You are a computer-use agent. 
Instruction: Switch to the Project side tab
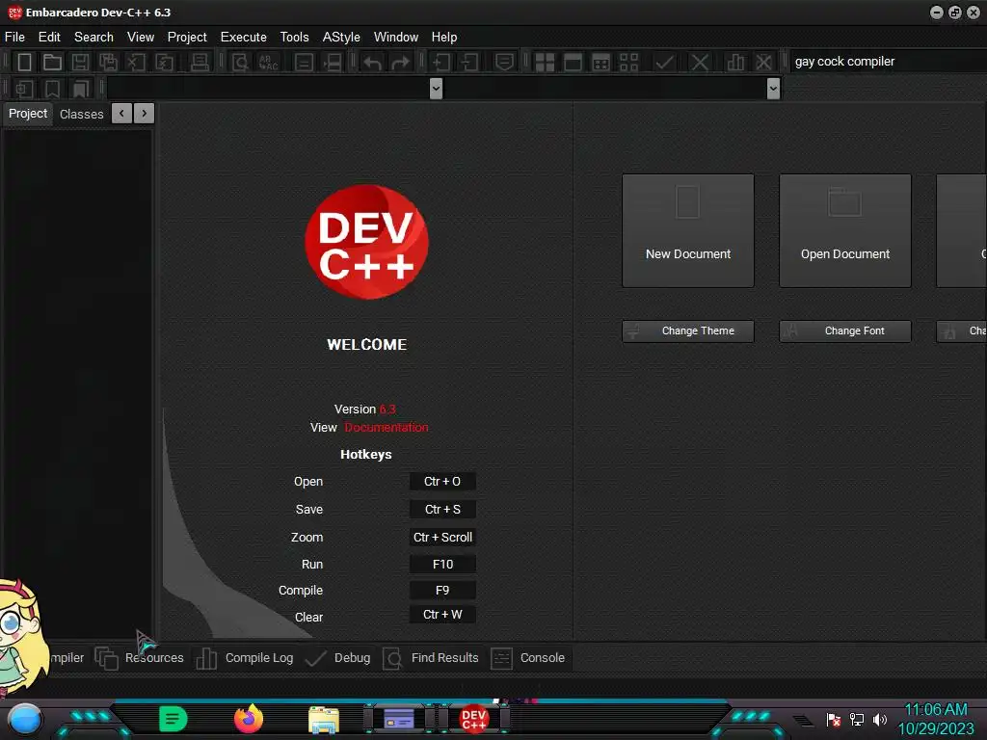[x=28, y=114]
